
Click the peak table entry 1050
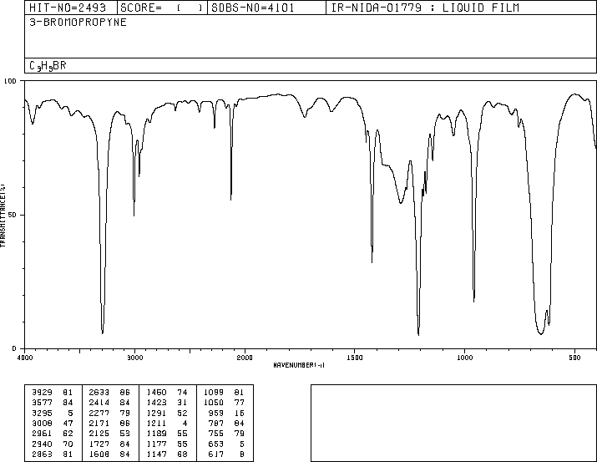pos(214,403)
